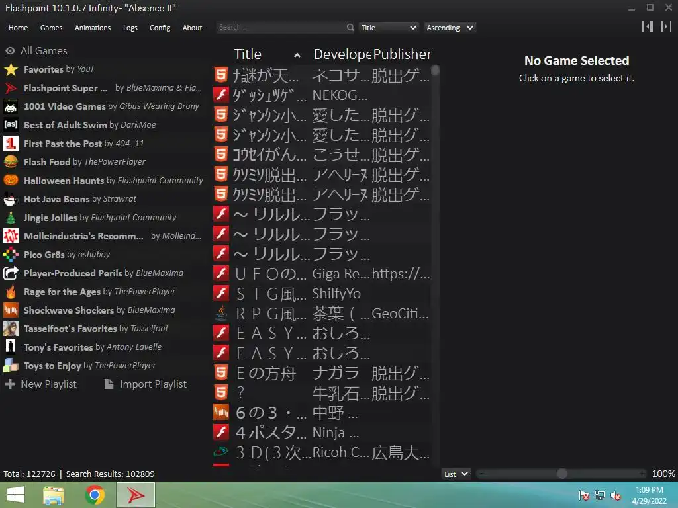This screenshot has height=508, width=678.
Task: Select Player-Produced Perils share icon
Action: point(11,273)
